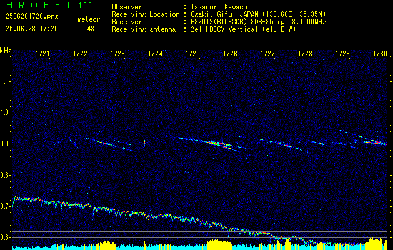
Task: Select the meteor count value 48
Action: click(91, 29)
